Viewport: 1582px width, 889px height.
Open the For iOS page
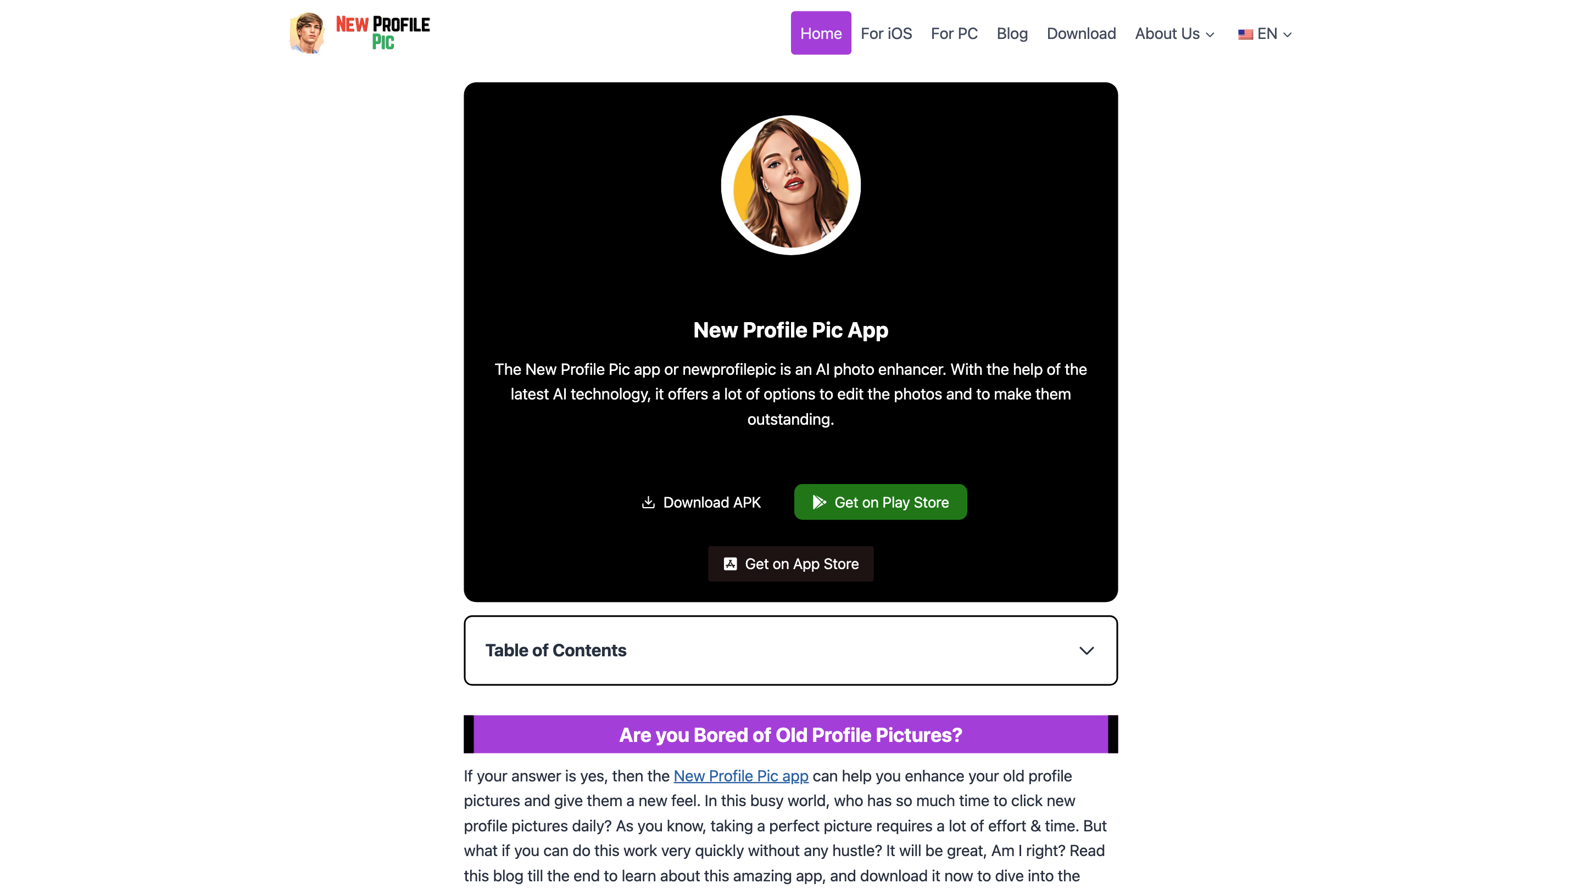point(885,33)
